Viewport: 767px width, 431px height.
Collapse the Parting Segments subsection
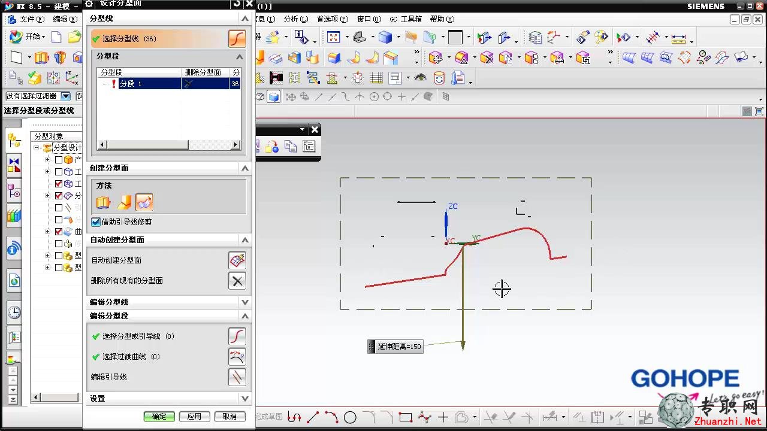tap(240, 56)
